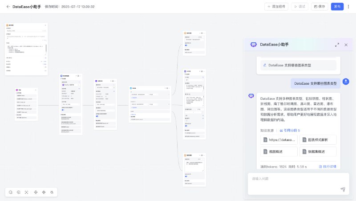356x201 pixels.
Task: Expand 引用分段 5 cited segments
Action: tap(290, 130)
